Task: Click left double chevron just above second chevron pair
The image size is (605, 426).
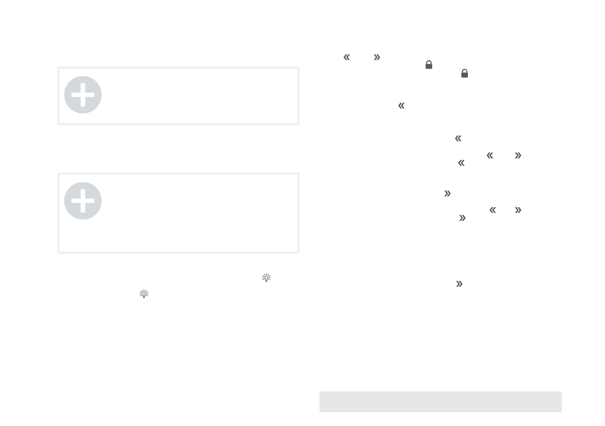Action: click(458, 138)
